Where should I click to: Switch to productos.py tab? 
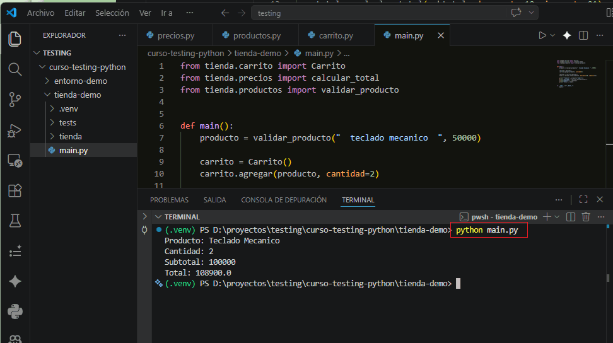point(255,35)
